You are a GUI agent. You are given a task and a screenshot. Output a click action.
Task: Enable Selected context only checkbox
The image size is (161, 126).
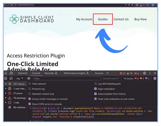[x=30, y=94]
